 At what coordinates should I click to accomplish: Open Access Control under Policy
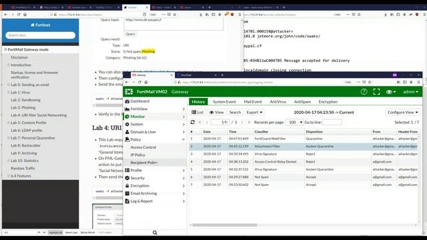tap(143, 147)
